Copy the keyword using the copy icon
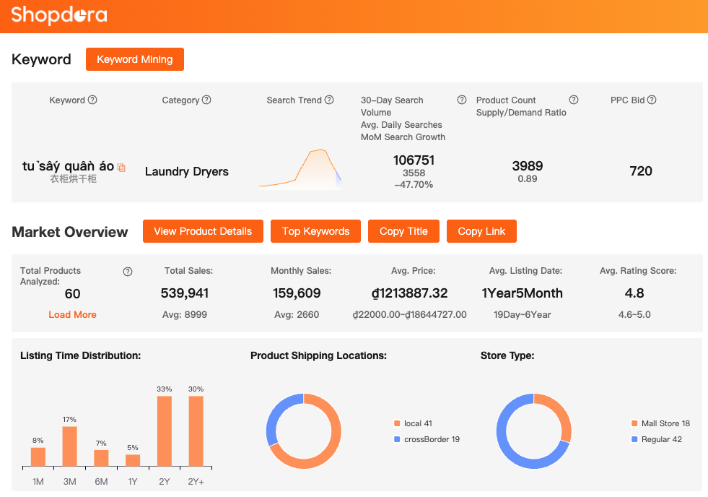The height and width of the screenshot is (497, 708). 121,168
